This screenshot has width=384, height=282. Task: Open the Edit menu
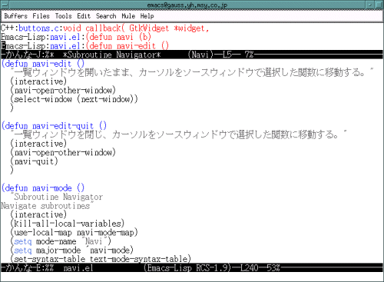pos(84,16)
